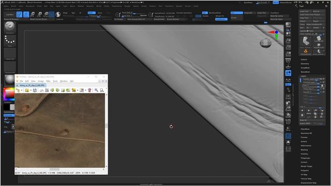Expand the Subtool subpalette
331x186 pixels.
[304, 60]
